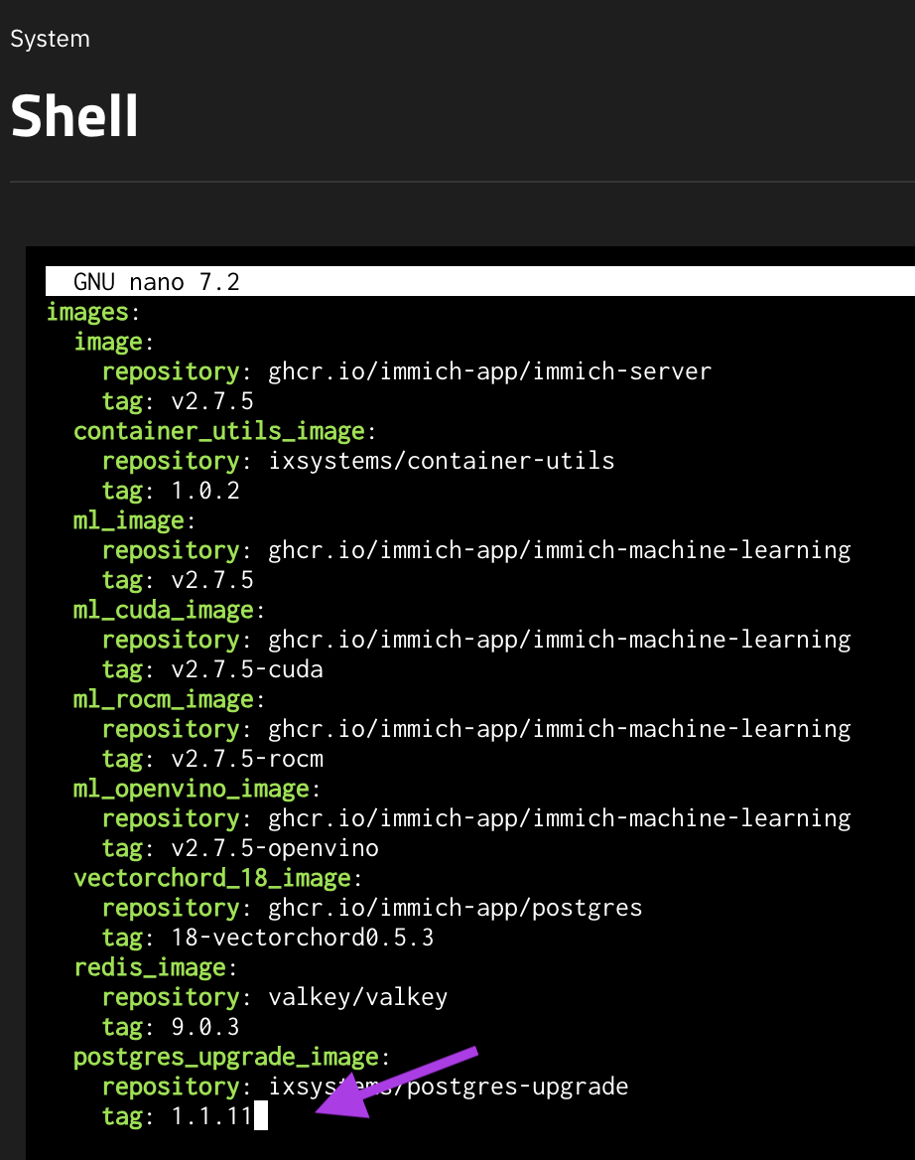Click the Shell page heading
Viewport: 915px width, 1160px height.
click(x=74, y=117)
